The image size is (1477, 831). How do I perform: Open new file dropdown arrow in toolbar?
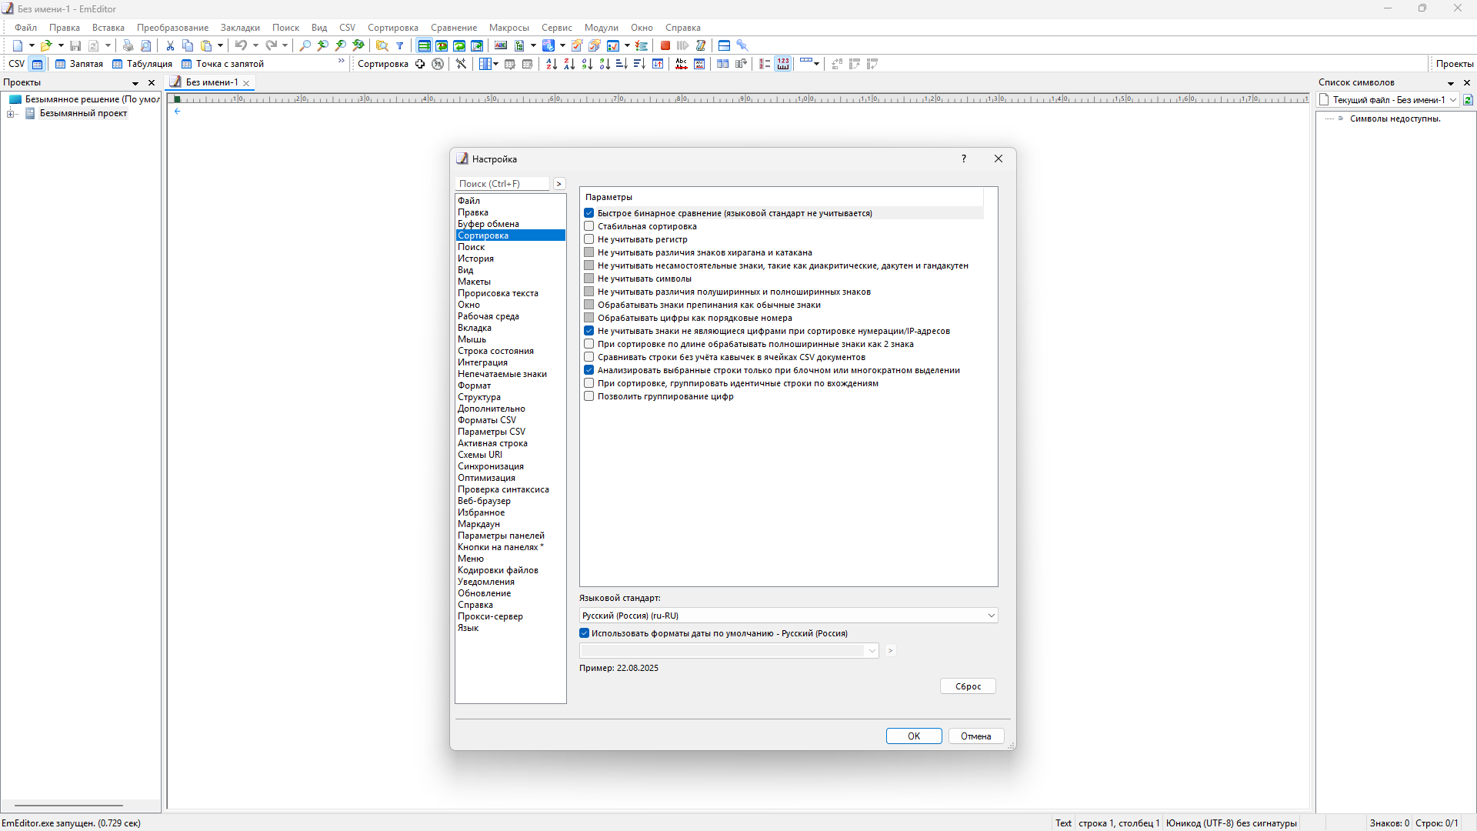(x=32, y=45)
